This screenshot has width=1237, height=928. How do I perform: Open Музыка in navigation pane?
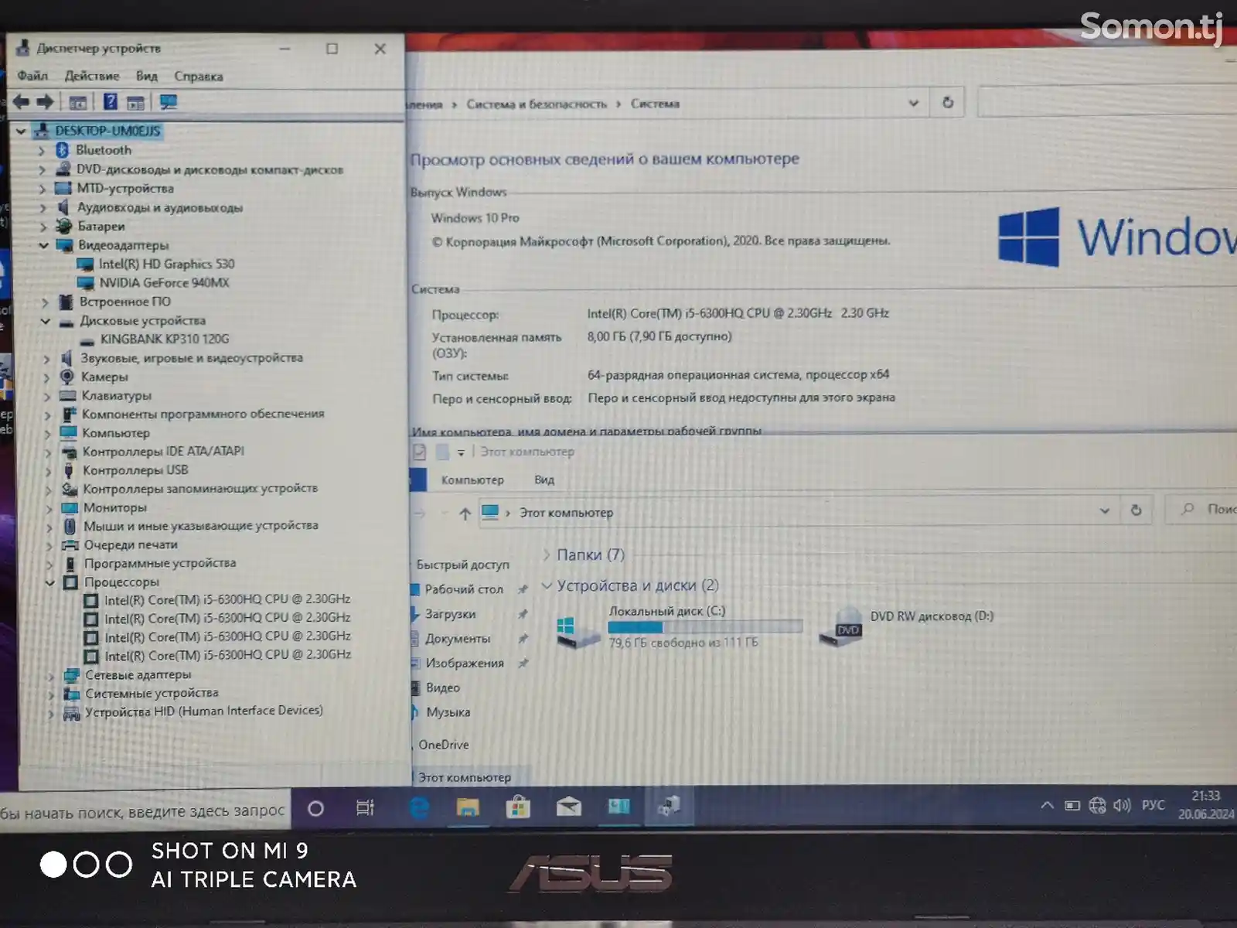tap(448, 712)
